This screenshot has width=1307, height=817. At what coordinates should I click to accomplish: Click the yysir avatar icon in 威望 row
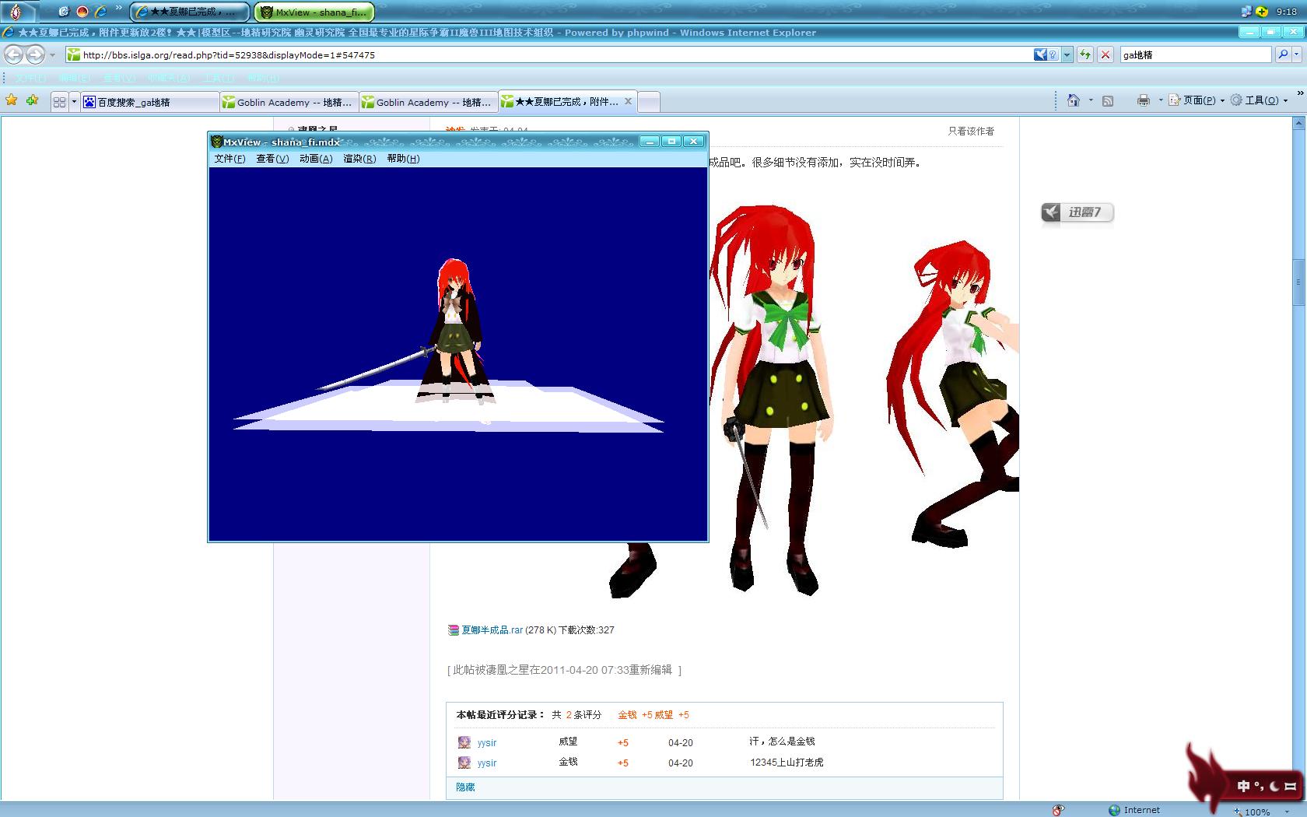click(x=464, y=742)
